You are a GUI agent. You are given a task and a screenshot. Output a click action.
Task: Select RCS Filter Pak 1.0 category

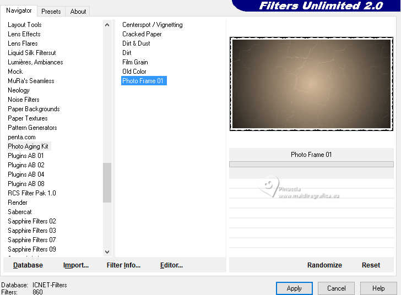pos(32,193)
